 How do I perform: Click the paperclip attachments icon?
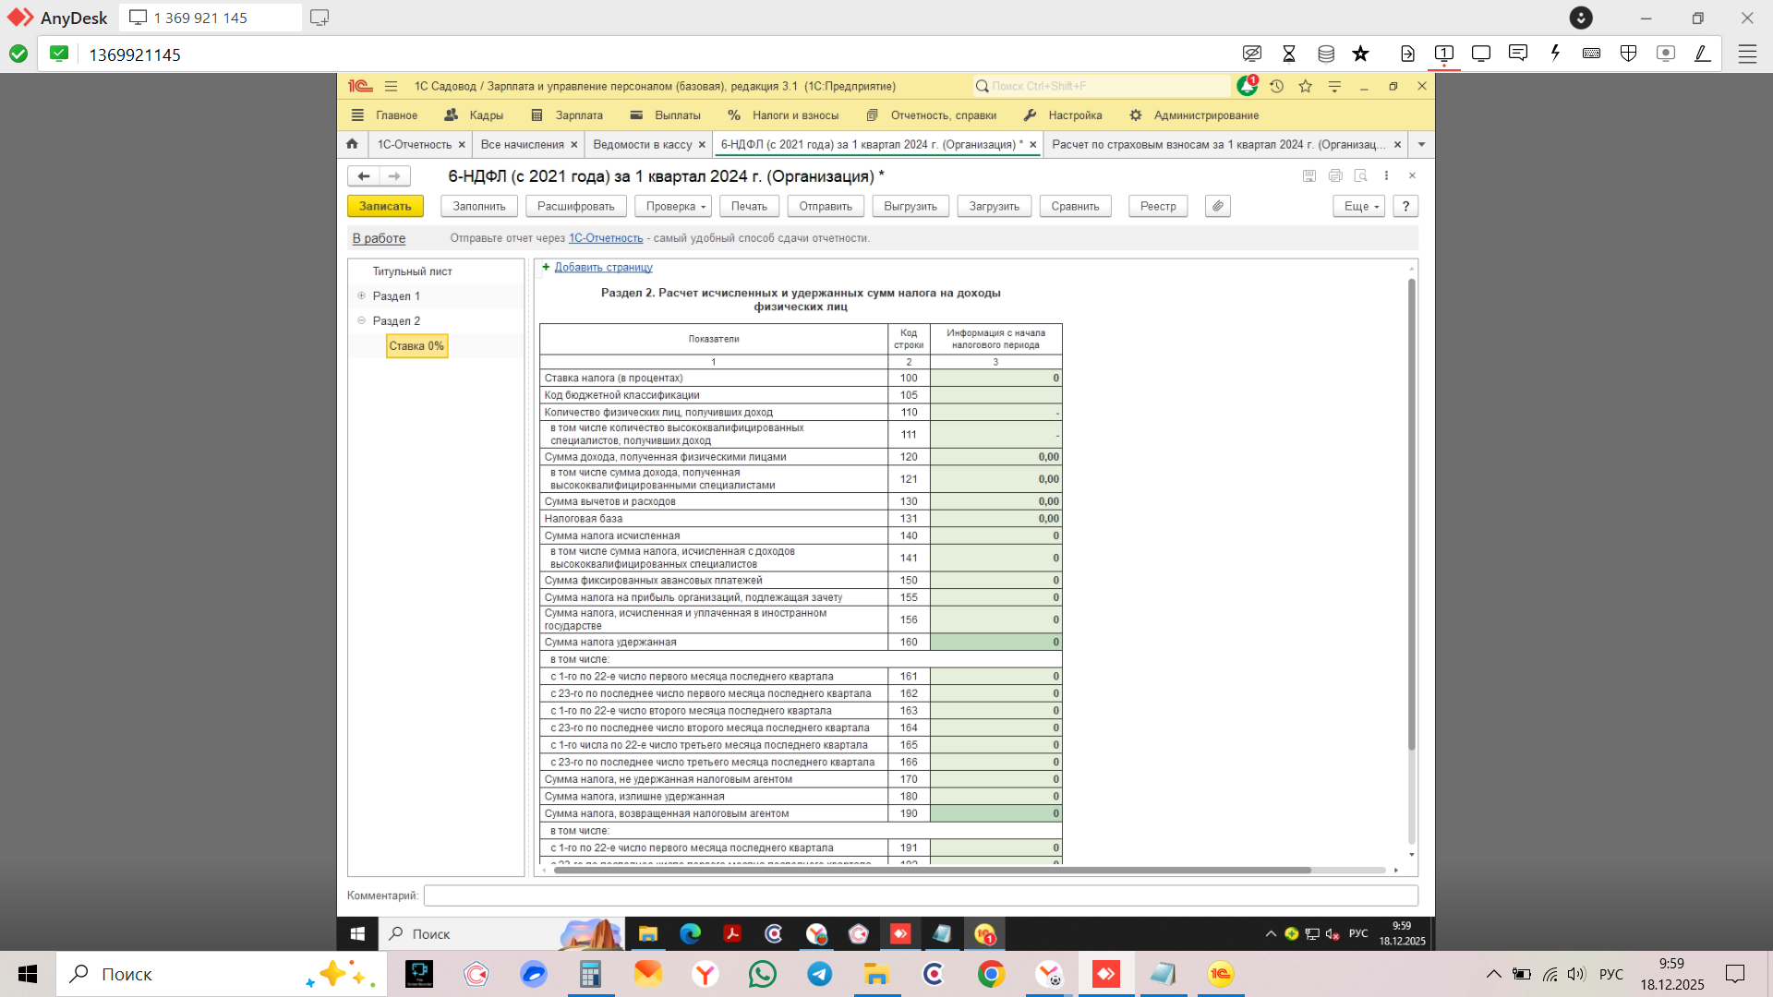click(x=1217, y=206)
